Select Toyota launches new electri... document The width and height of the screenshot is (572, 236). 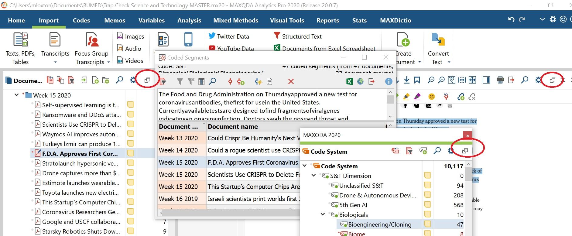click(80, 193)
